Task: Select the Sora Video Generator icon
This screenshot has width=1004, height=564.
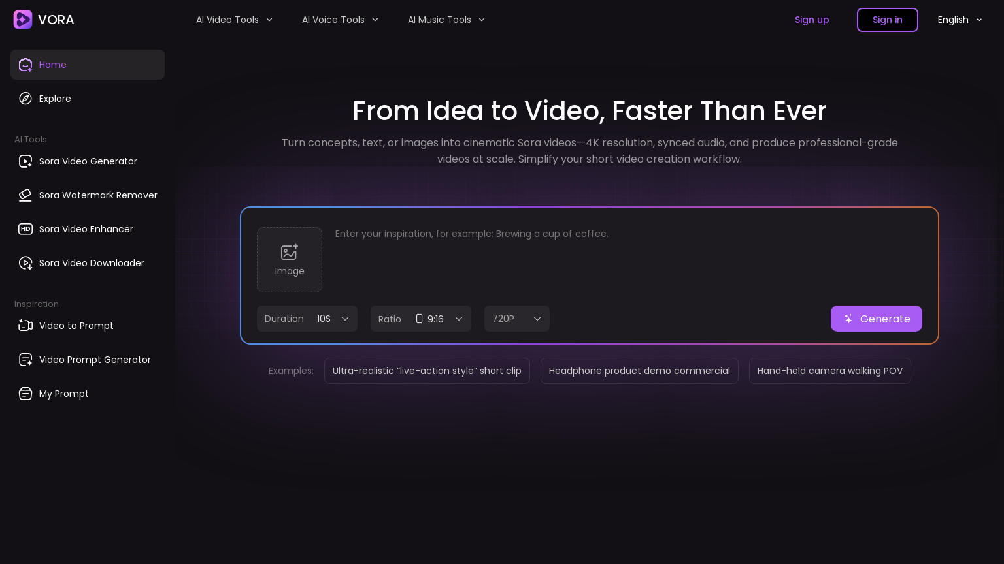Action: coord(25,161)
